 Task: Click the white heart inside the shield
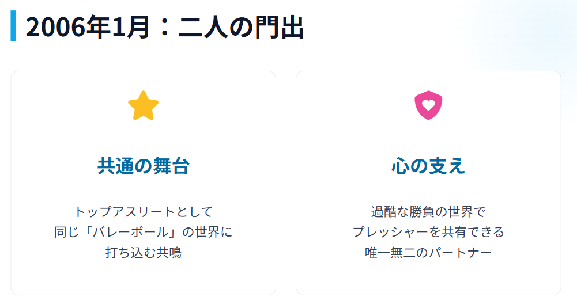[x=428, y=105]
